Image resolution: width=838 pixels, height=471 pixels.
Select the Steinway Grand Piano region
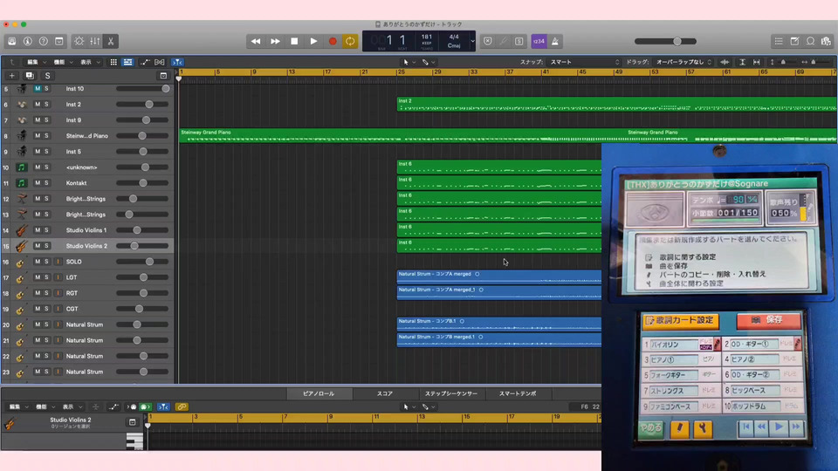coord(403,136)
